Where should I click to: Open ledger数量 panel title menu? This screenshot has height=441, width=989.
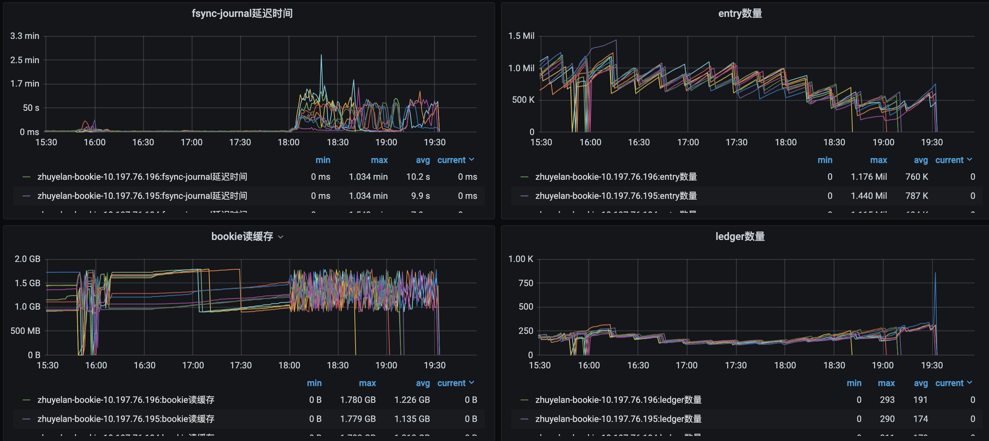click(740, 237)
